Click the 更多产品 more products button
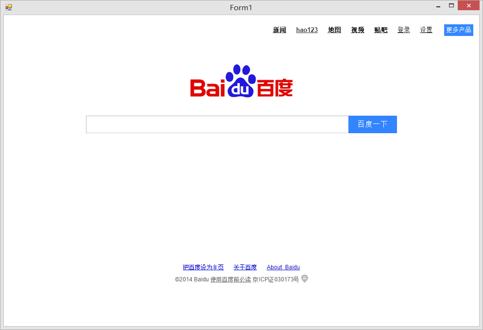483x330 pixels. pos(458,30)
